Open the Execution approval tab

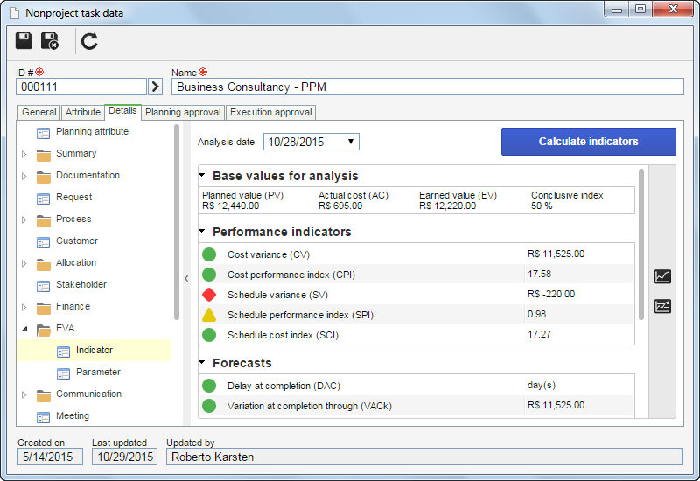click(271, 112)
